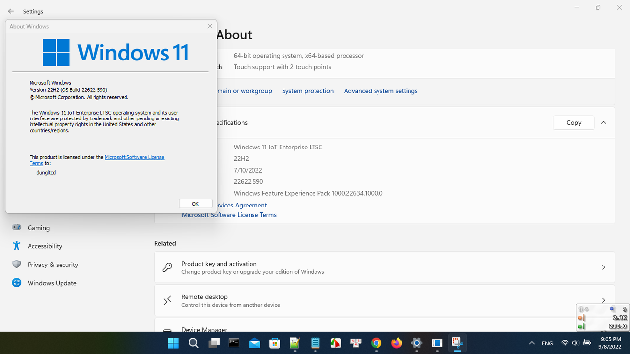Viewport: 630px width, 354px height.
Task: Click the Wi-Fi icon in system tray
Action: pos(564,343)
